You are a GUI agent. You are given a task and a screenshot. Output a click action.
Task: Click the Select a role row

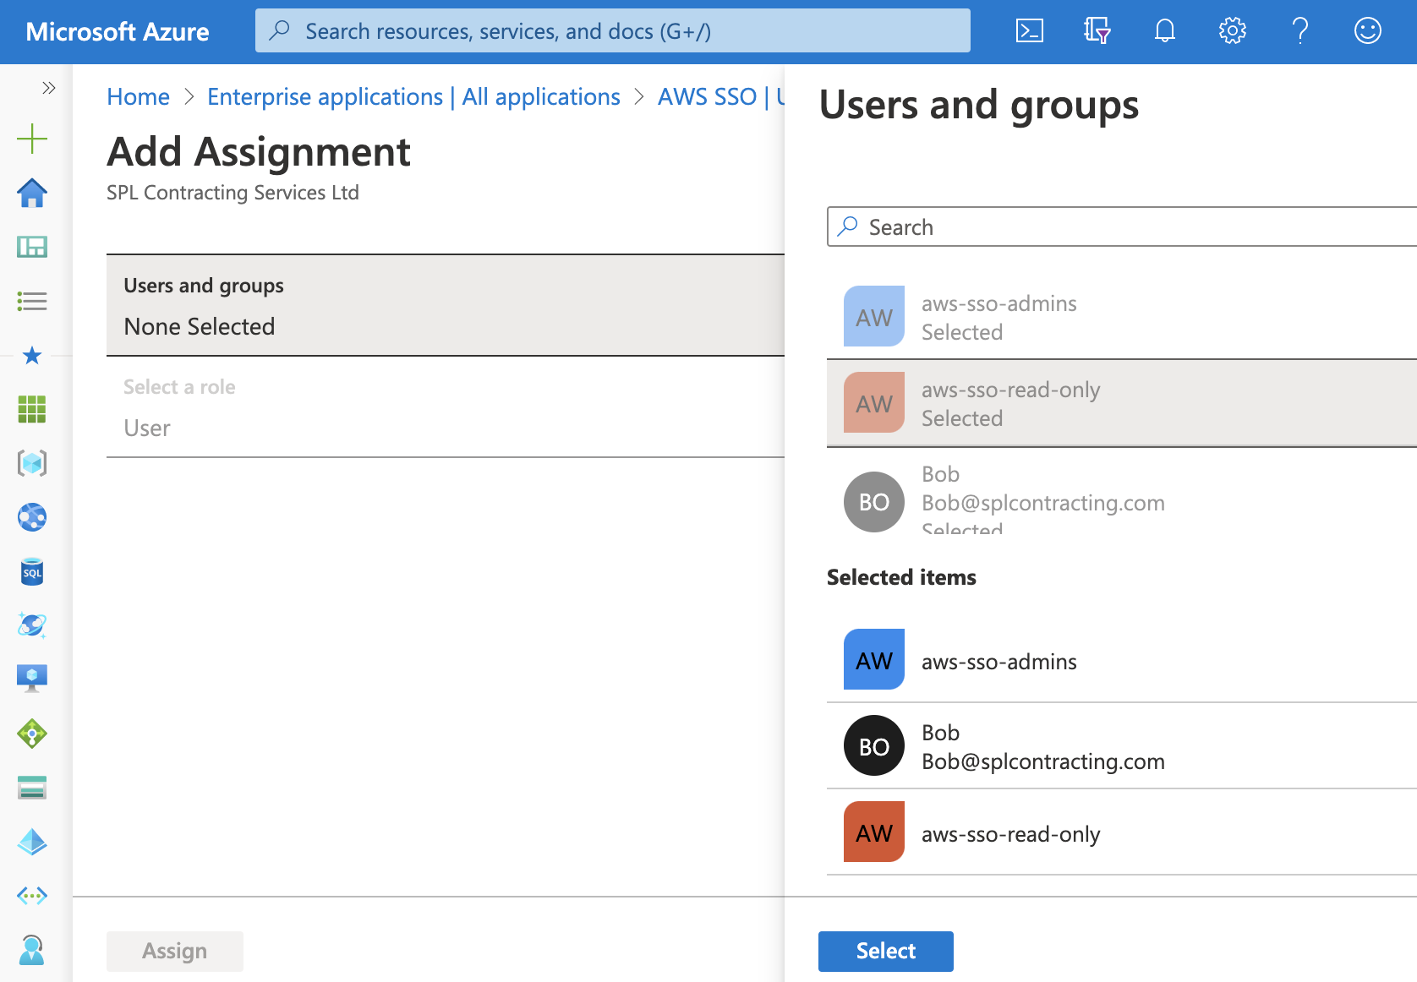click(446, 407)
